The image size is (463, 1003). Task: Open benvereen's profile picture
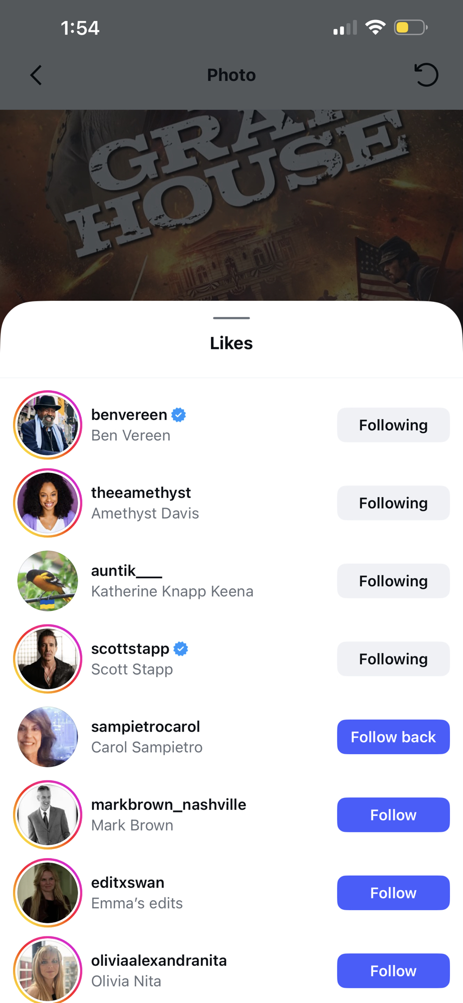48,425
